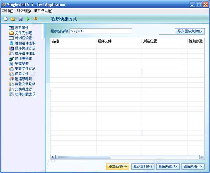Select the 程序组件注册 tree item label

pyautogui.click(x=25, y=53)
